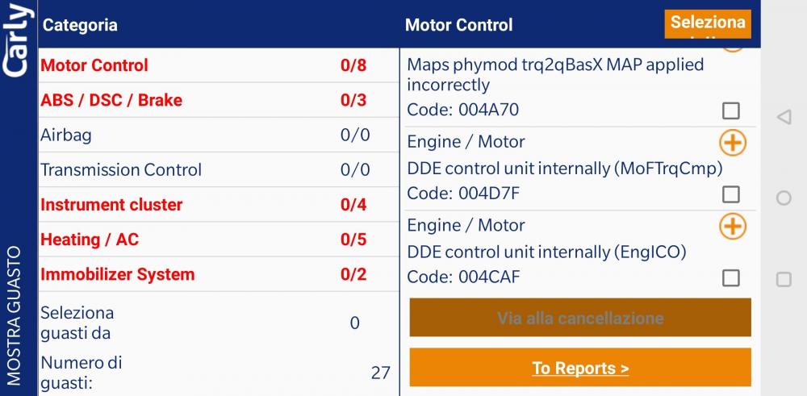This screenshot has height=396, width=807.
Task: Tap the Android recent apps square icon
Action: [x=784, y=279]
